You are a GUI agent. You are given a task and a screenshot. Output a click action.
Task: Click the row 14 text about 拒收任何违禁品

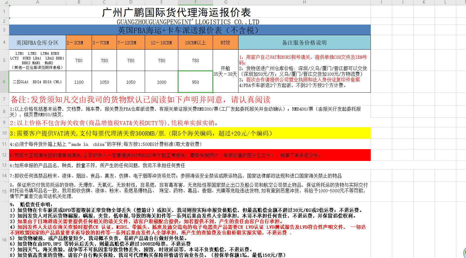pos(176,176)
